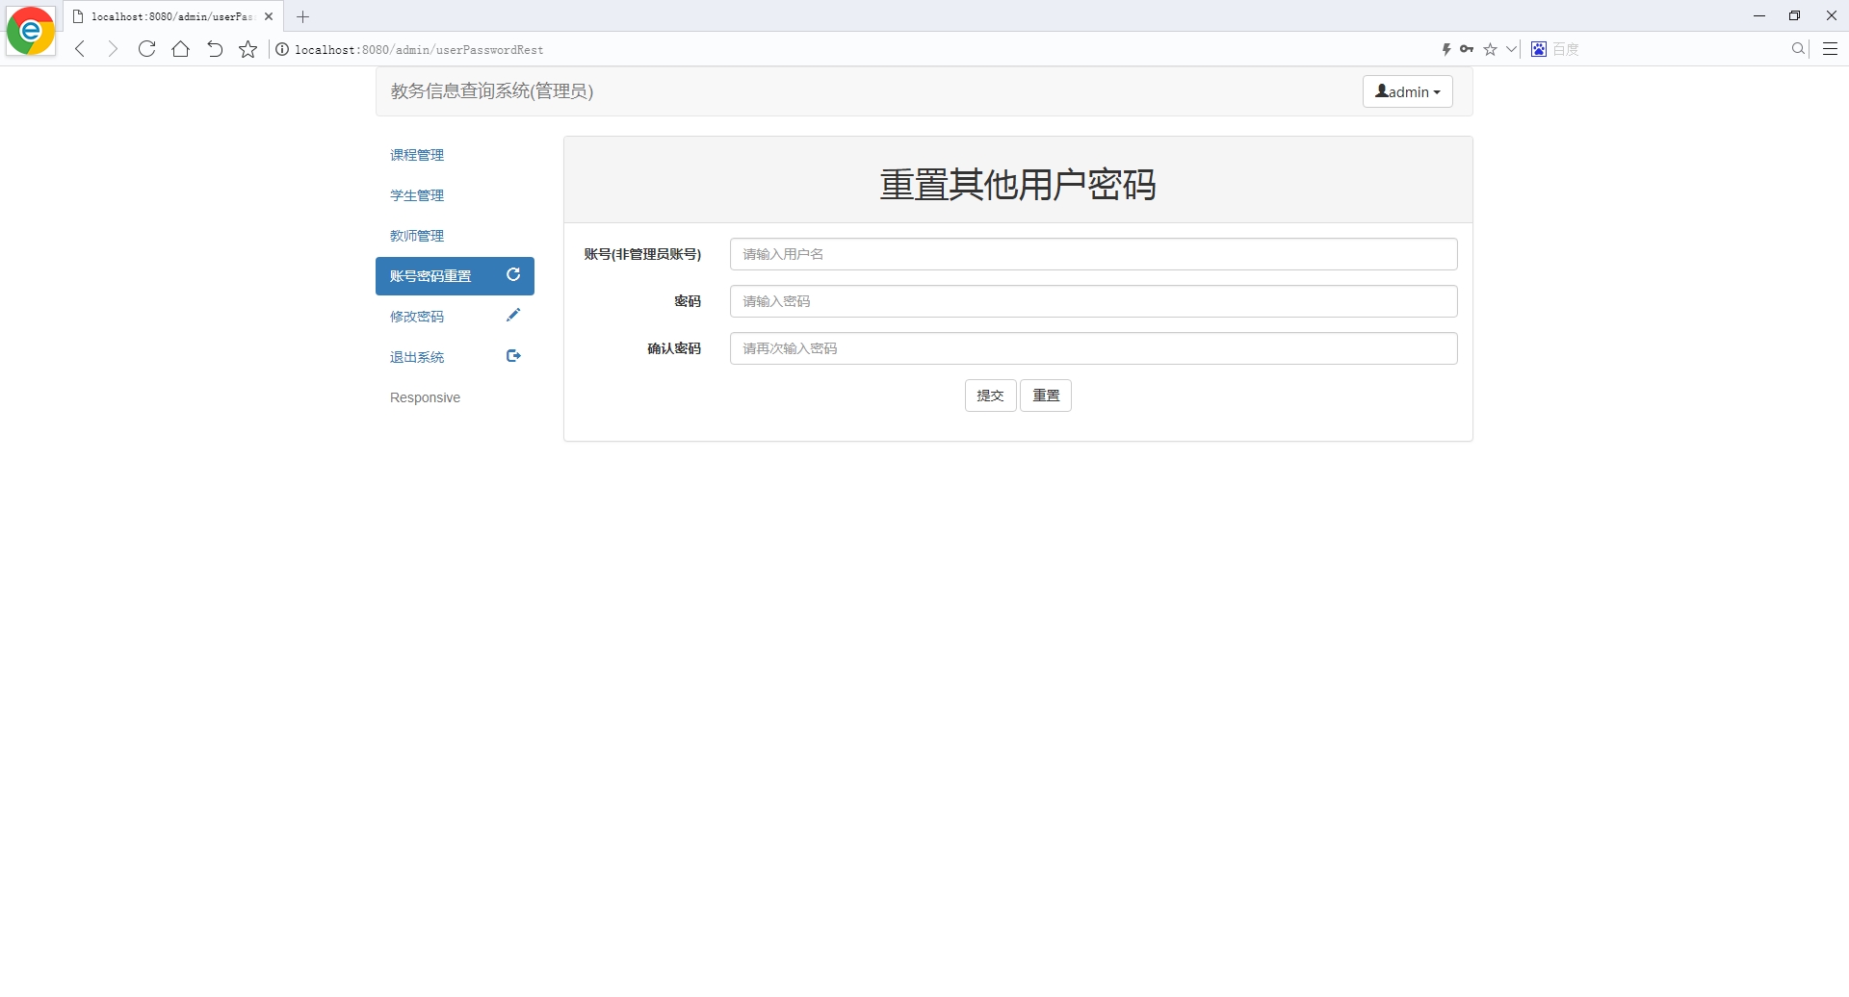The height and width of the screenshot is (997, 1849).
Task: Click the 重置 reset button
Action: click(1046, 396)
